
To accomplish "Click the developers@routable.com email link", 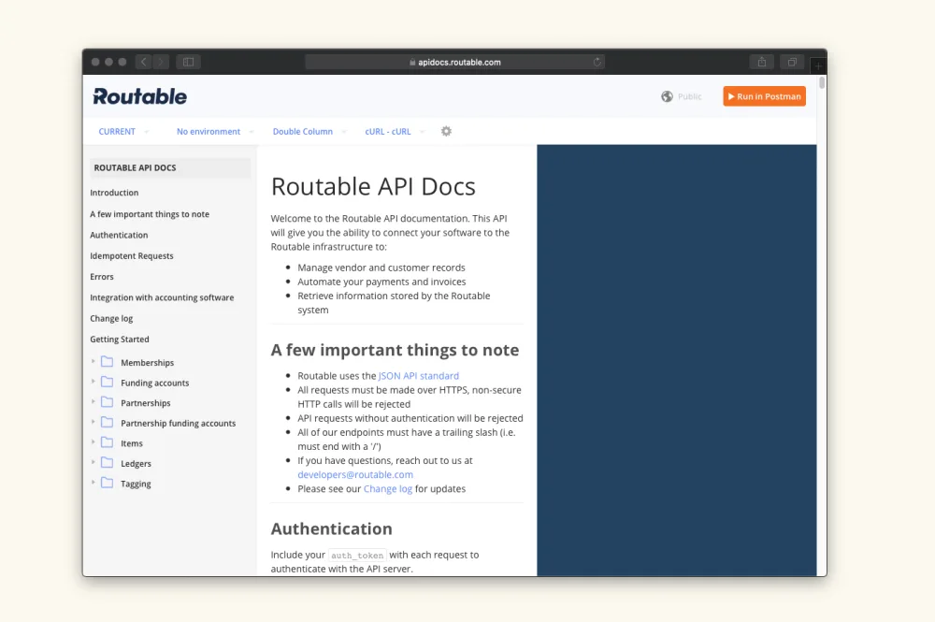I will coord(355,475).
